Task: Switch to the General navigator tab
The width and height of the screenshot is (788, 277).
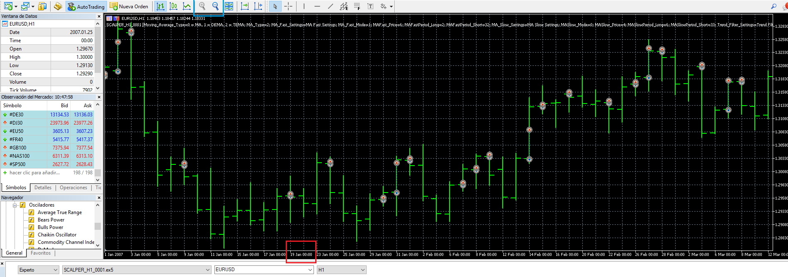Action: (x=14, y=253)
